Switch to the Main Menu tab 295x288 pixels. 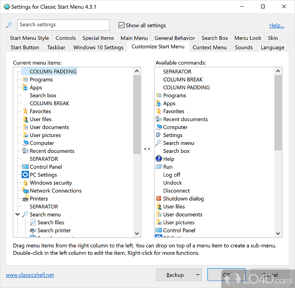[x=134, y=38]
